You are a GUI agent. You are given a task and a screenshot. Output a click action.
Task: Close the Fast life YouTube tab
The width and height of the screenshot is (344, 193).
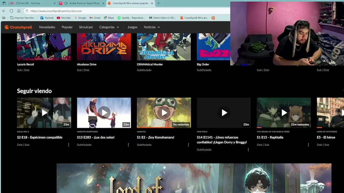click(x=55, y=3)
